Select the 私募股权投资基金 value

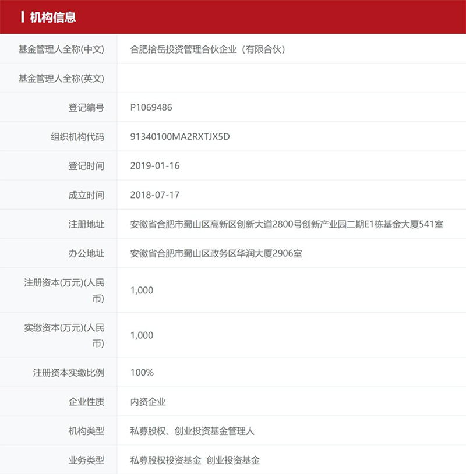[165, 460]
